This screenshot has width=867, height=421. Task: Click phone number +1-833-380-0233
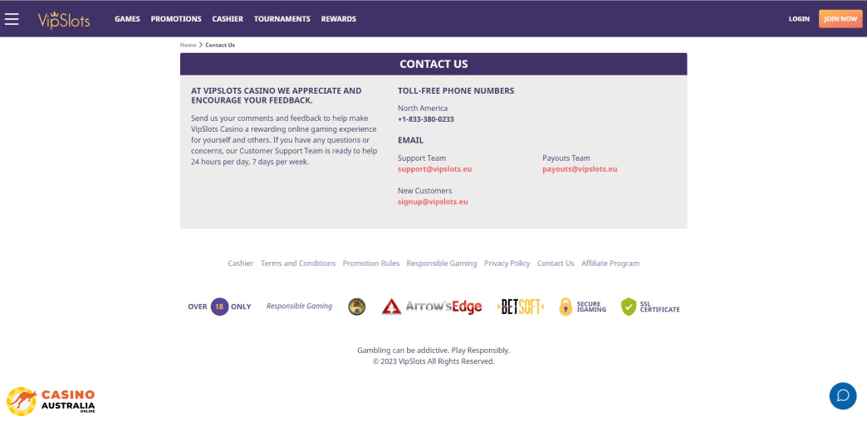point(426,119)
